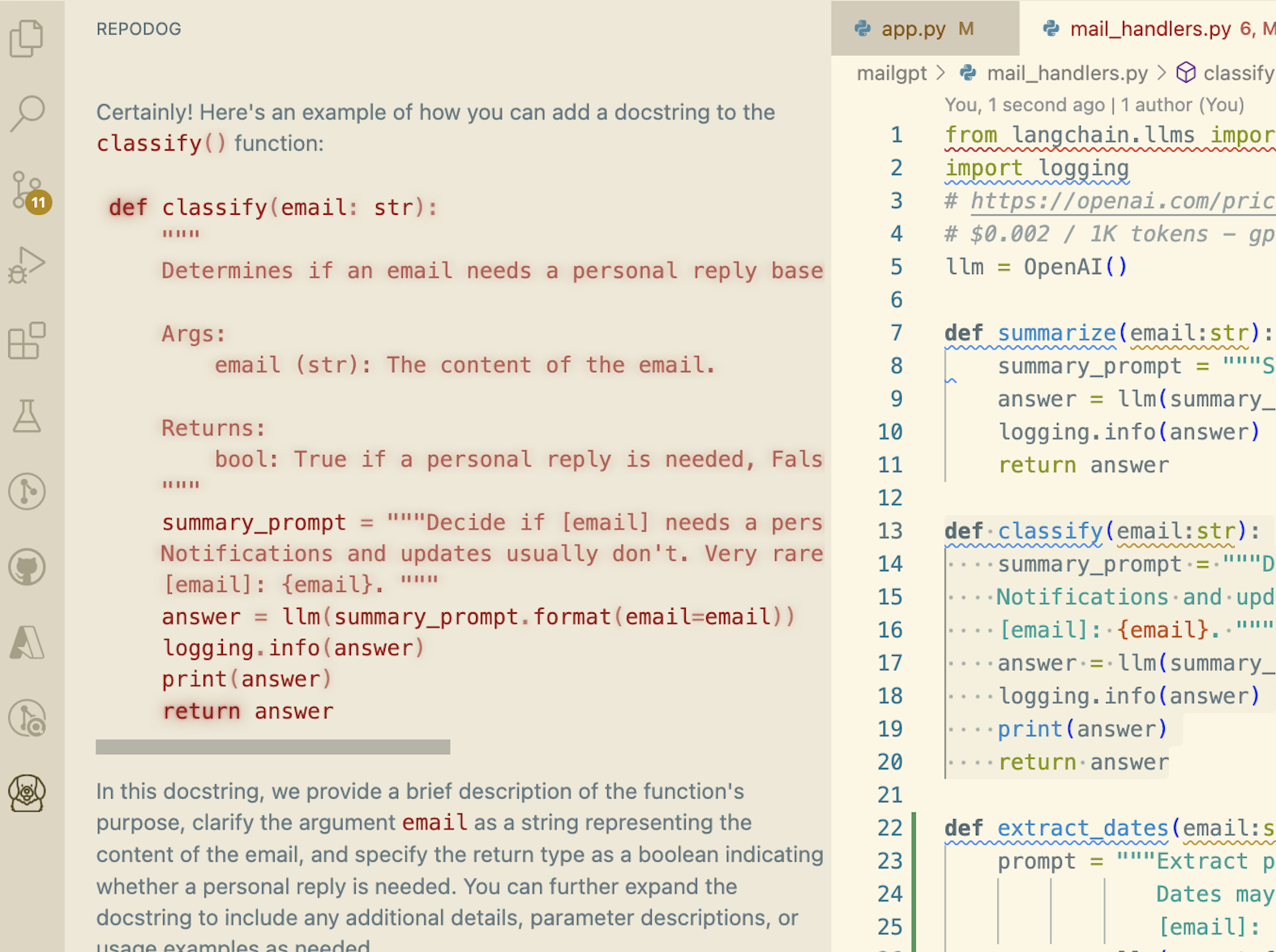The height and width of the screenshot is (952, 1276).
Task: Click line number 13 in gutter
Action: [890, 531]
